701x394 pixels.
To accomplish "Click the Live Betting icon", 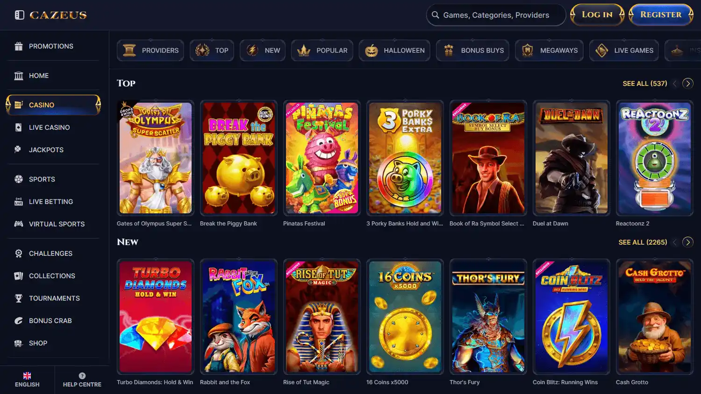I will pyautogui.click(x=19, y=202).
